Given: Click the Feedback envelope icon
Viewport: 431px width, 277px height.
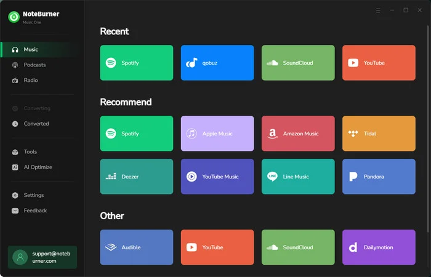Looking at the screenshot, I should point(15,211).
